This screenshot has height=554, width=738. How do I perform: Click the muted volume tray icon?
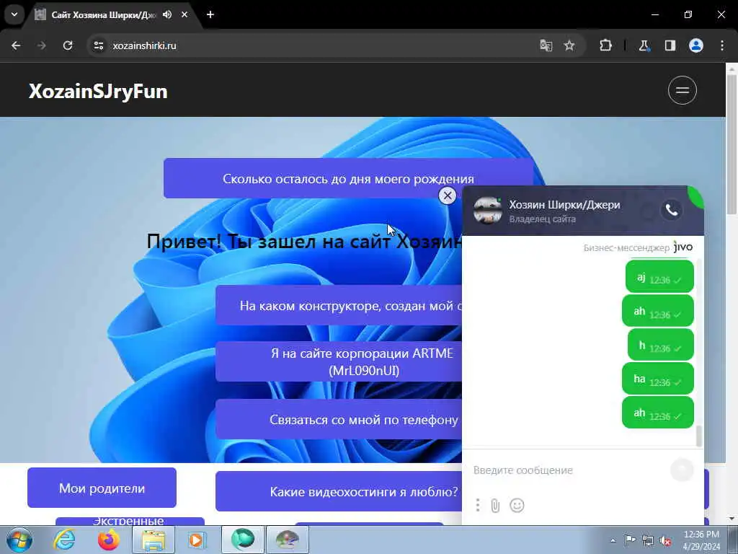[x=665, y=540]
